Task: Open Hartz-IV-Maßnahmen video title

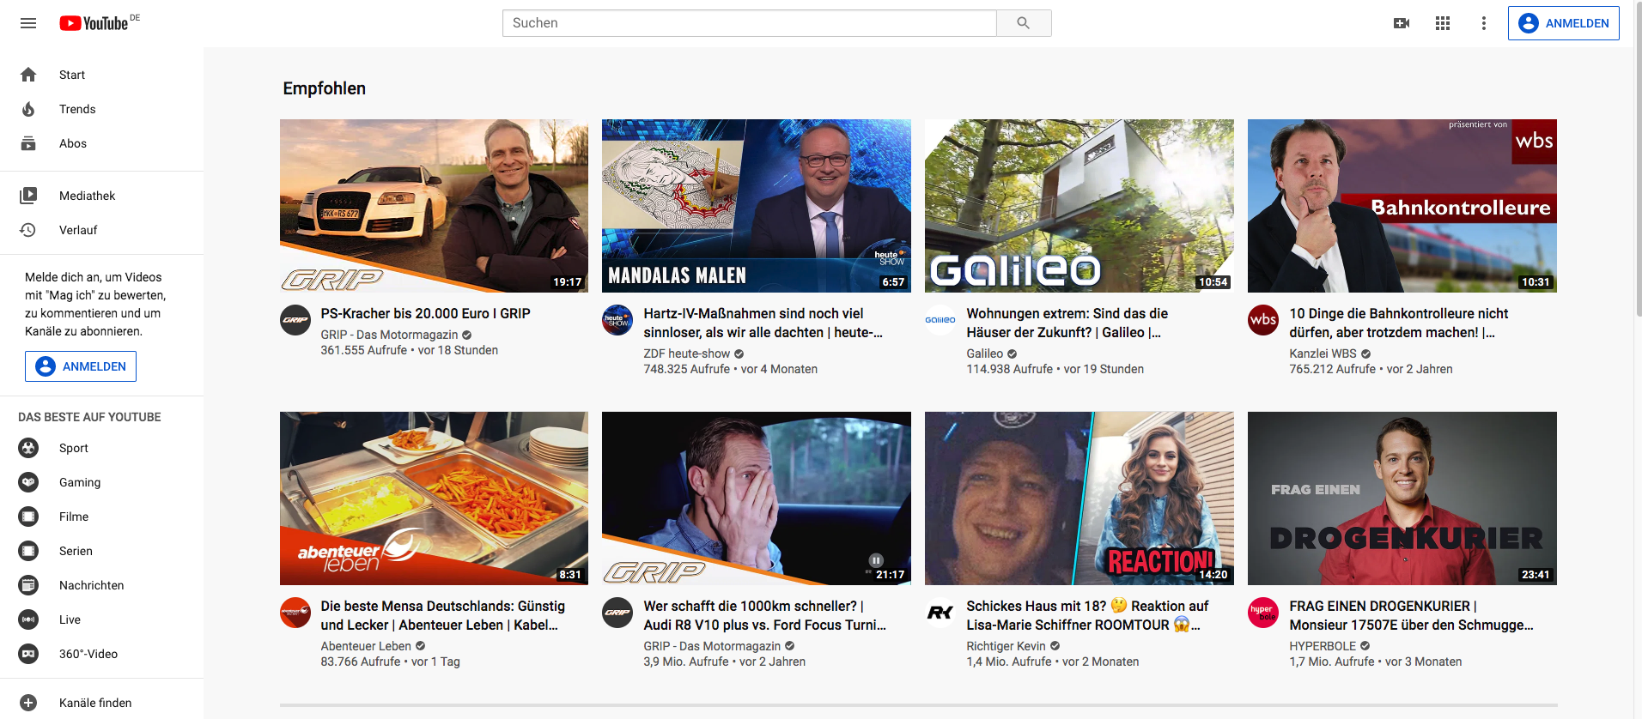Action: [x=763, y=323]
